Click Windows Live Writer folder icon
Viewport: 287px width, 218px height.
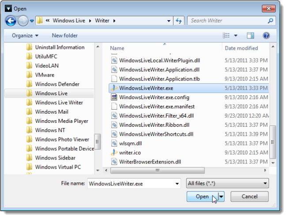point(29,103)
